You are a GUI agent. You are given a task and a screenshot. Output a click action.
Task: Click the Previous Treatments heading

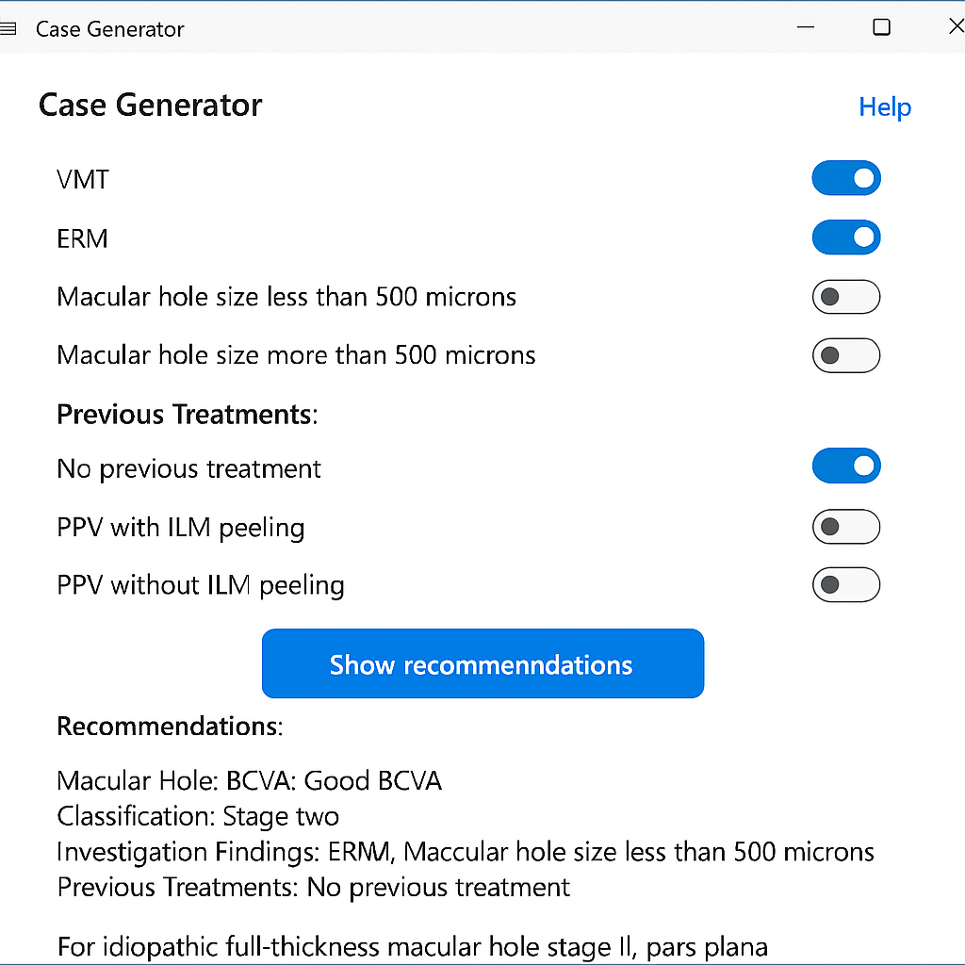(186, 414)
